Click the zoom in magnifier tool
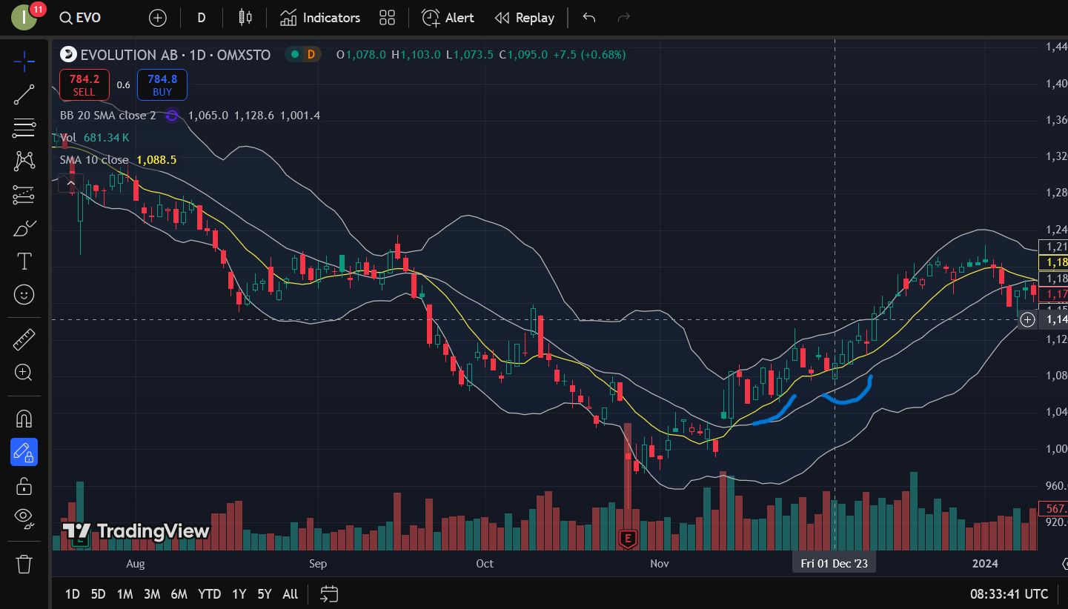This screenshot has width=1068, height=609. tap(24, 373)
